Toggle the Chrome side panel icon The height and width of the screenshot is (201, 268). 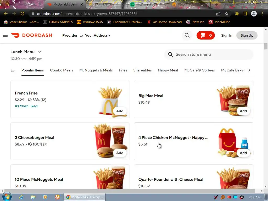(245, 14)
